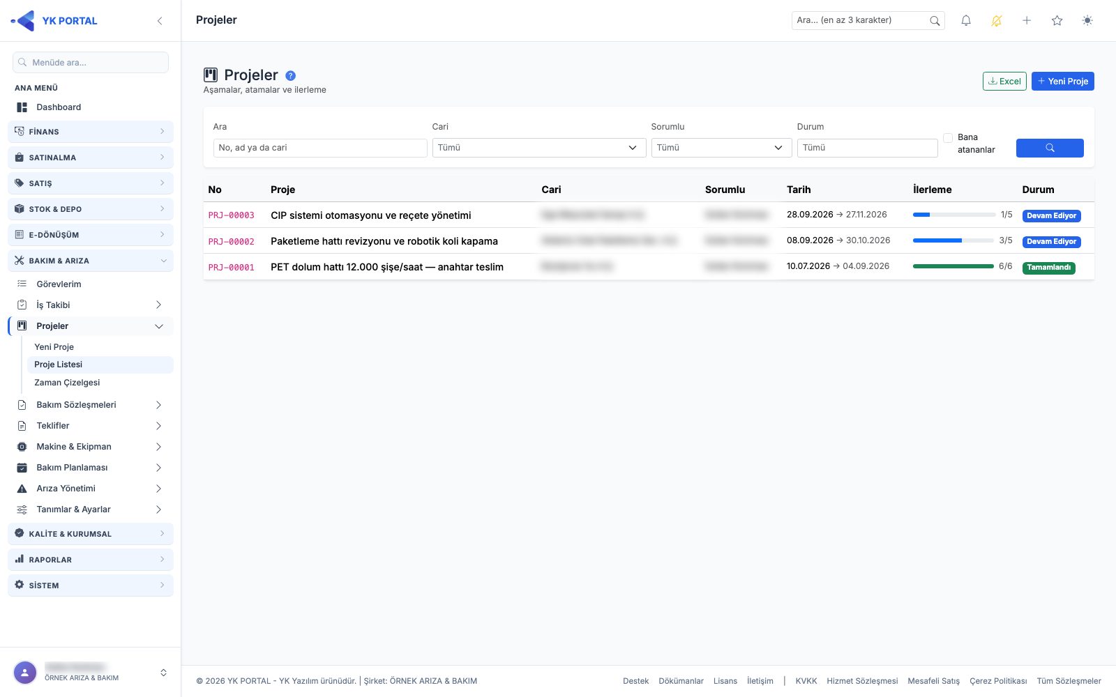Viewport: 1116px width, 697px height.
Task: Open project PRJ-00001 link
Action: (231, 268)
